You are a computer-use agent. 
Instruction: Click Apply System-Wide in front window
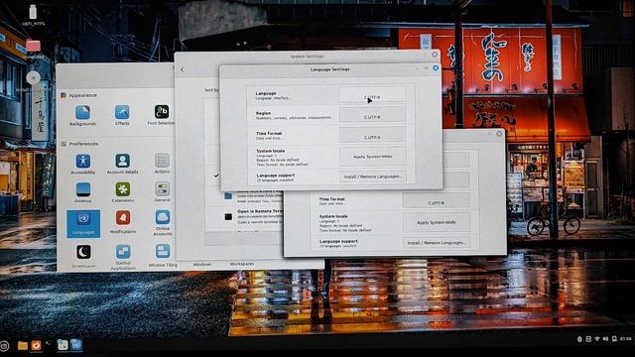tap(372, 157)
